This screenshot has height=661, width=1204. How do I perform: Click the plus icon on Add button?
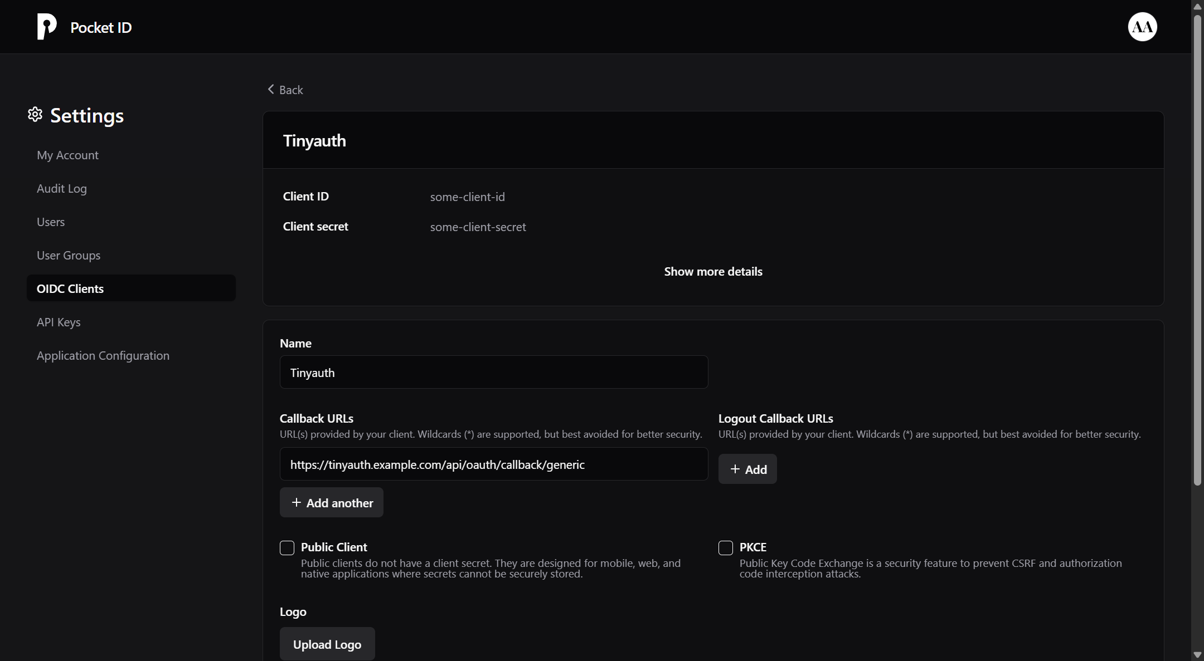tap(734, 468)
